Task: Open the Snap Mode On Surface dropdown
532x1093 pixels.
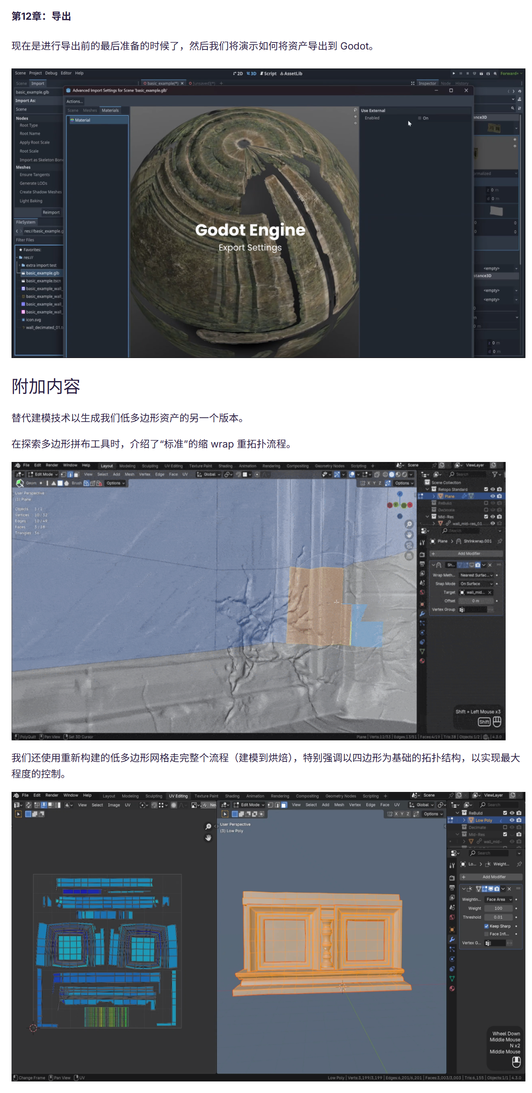Action: (476, 584)
